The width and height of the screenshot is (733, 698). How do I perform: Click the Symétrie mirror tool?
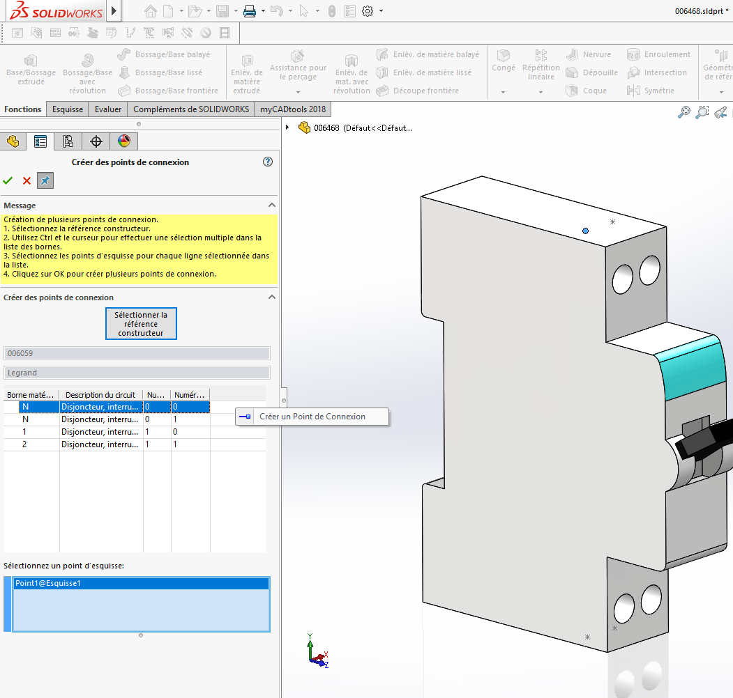tap(651, 91)
